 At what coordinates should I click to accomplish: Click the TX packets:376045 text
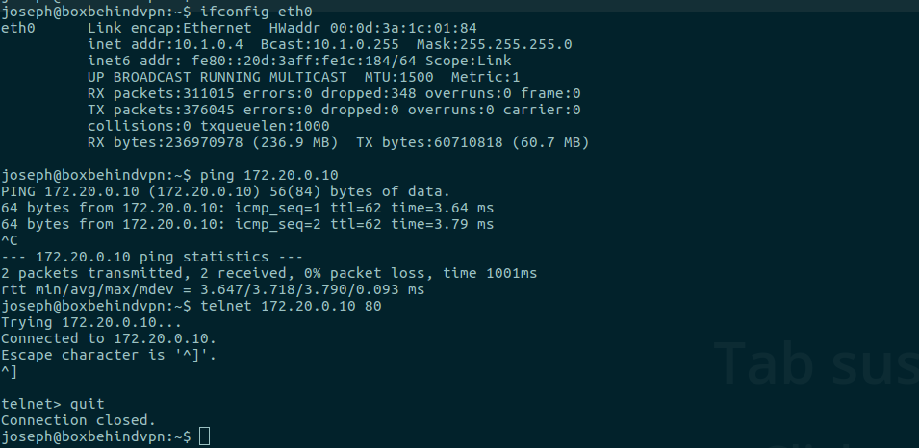pos(161,111)
